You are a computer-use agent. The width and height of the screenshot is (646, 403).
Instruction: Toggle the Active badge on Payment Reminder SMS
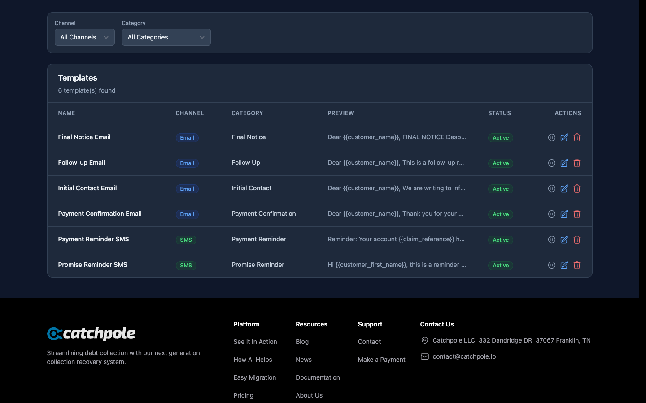click(x=500, y=240)
